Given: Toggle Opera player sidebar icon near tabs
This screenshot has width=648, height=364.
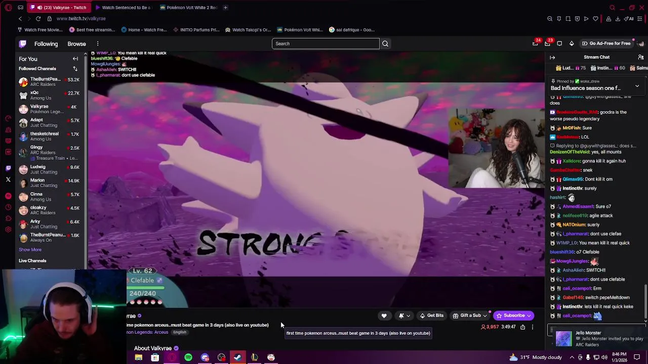Looking at the screenshot, I should [x=20, y=8].
